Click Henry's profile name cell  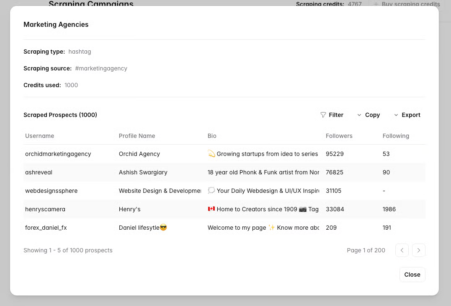pyautogui.click(x=129, y=209)
